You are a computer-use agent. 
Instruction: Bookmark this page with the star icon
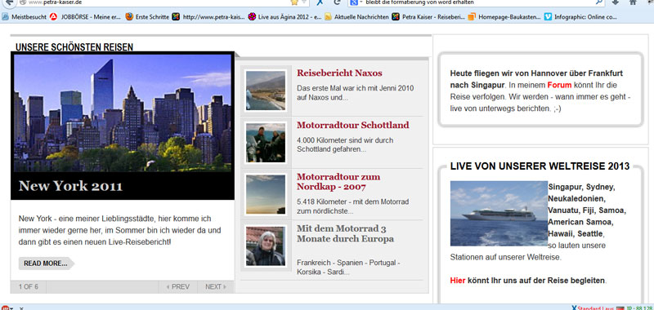pos(294,2)
